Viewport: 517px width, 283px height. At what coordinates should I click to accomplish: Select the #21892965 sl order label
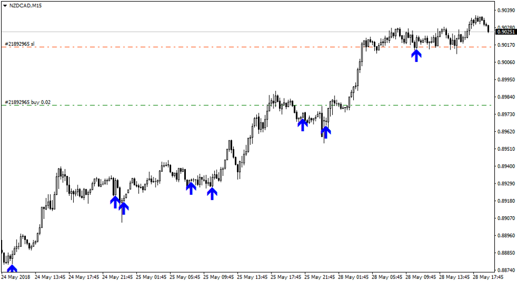click(x=19, y=43)
